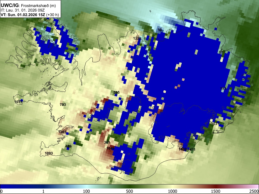Pick the dark red section of the colour scale
259x194 pixels.
pyautogui.click(x=216, y=186)
